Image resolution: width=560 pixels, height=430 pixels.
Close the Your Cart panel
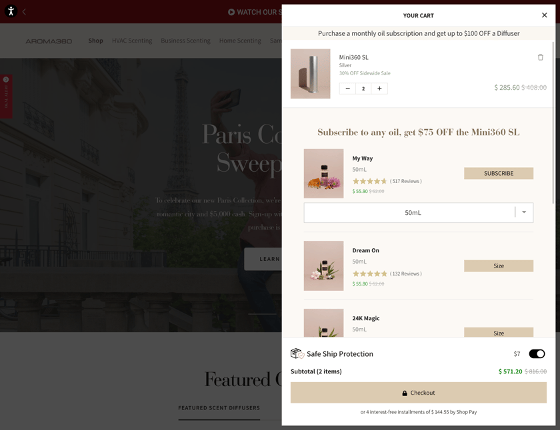[x=544, y=15]
